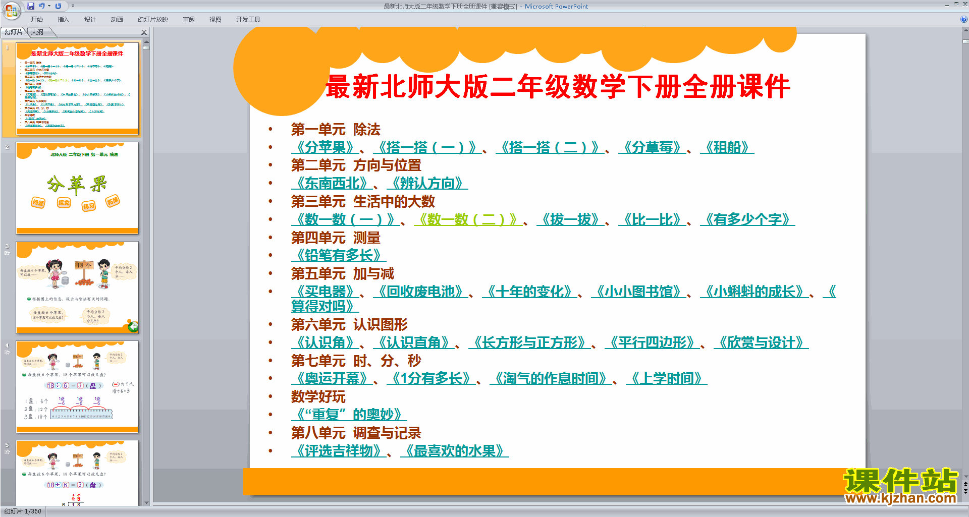The height and width of the screenshot is (517, 969).
Task: Open the 设计 ribbon tab
Action: tap(90, 20)
